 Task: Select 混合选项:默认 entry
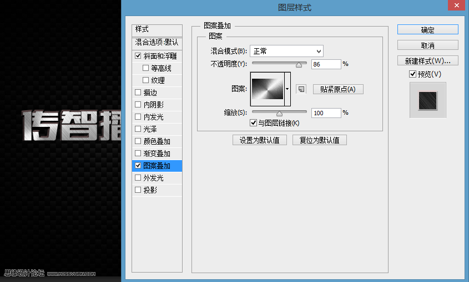pyautogui.click(x=157, y=42)
